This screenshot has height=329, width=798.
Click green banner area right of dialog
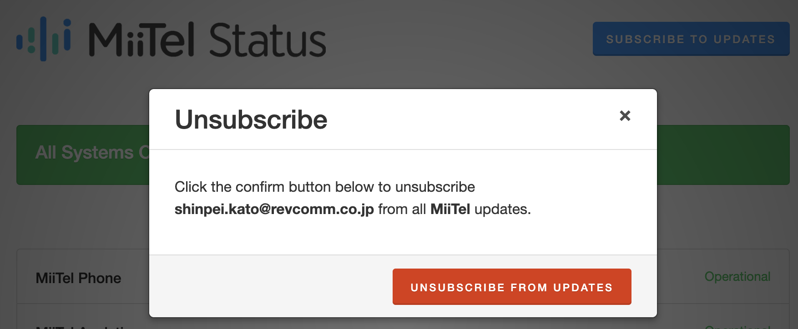pos(723,155)
